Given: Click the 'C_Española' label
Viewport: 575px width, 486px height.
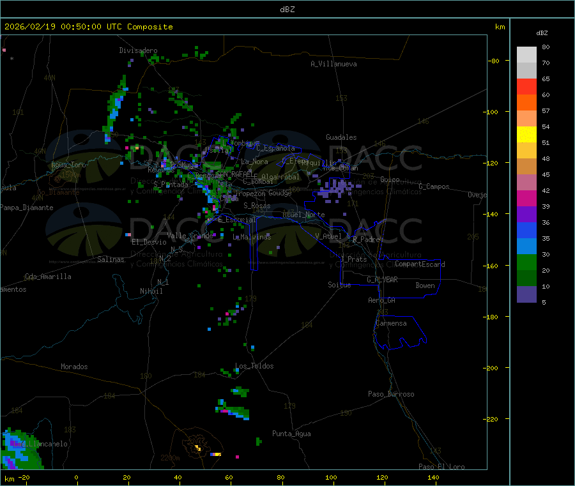Looking at the screenshot, I should coord(275,148).
